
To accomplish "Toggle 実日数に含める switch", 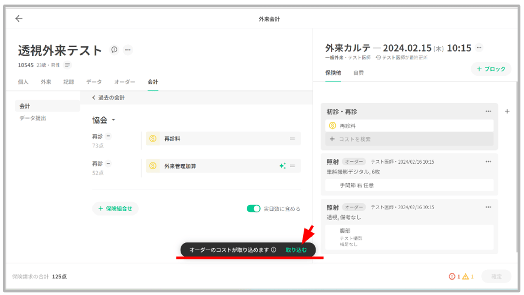I will 253,208.
